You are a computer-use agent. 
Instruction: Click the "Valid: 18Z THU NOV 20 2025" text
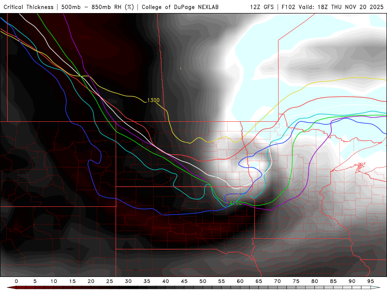coord(341,7)
